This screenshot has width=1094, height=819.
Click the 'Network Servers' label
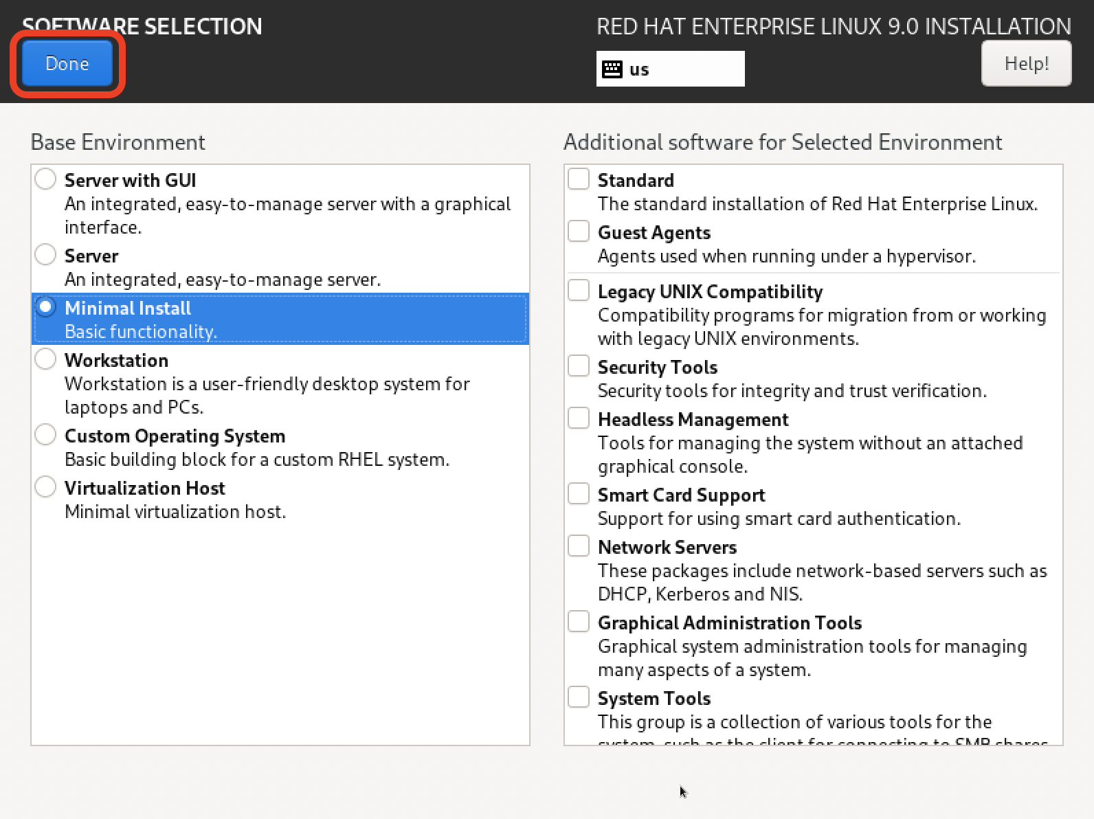pos(667,547)
